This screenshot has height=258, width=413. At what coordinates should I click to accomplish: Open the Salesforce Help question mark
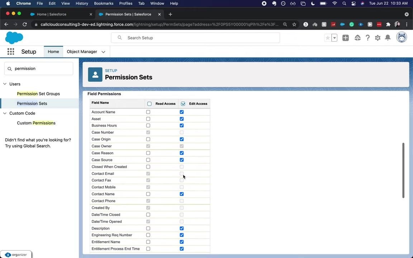click(367, 38)
